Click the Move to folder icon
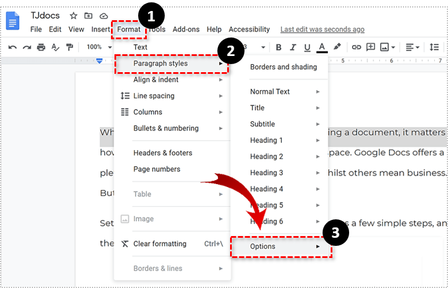This screenshot has width=448, height=288. 88,16
